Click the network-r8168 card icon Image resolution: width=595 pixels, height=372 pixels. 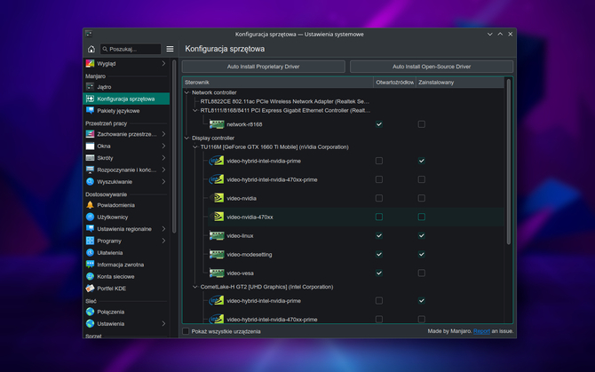(x=217, y=124)
